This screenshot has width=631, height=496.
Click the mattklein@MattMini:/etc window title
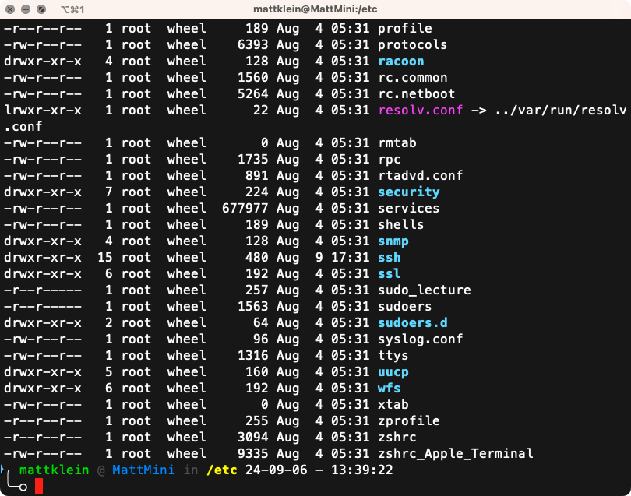(x=315, y=11)
